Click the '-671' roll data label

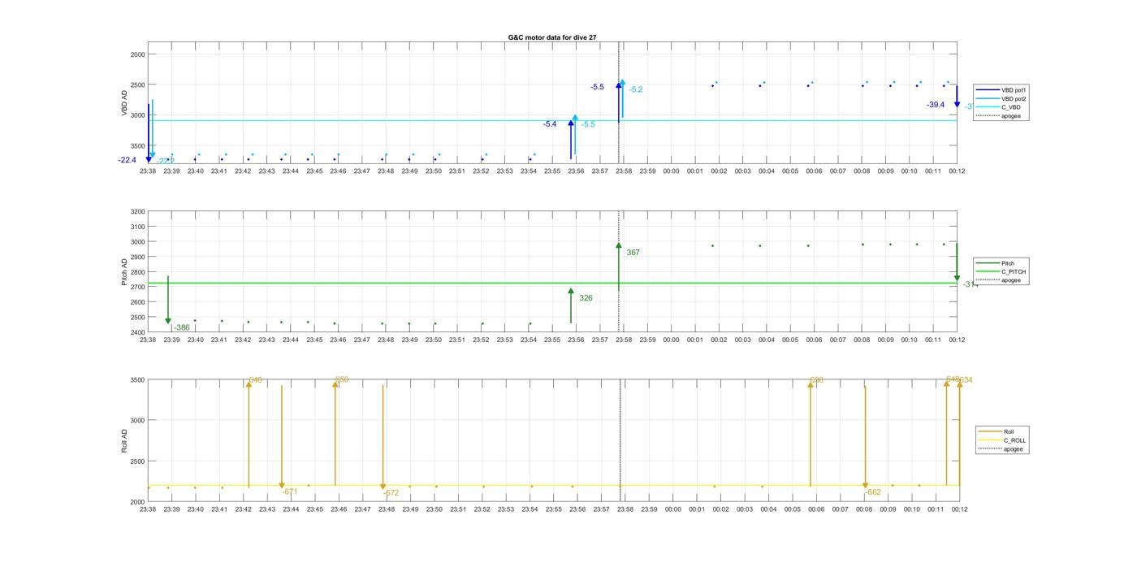point(290,492)
